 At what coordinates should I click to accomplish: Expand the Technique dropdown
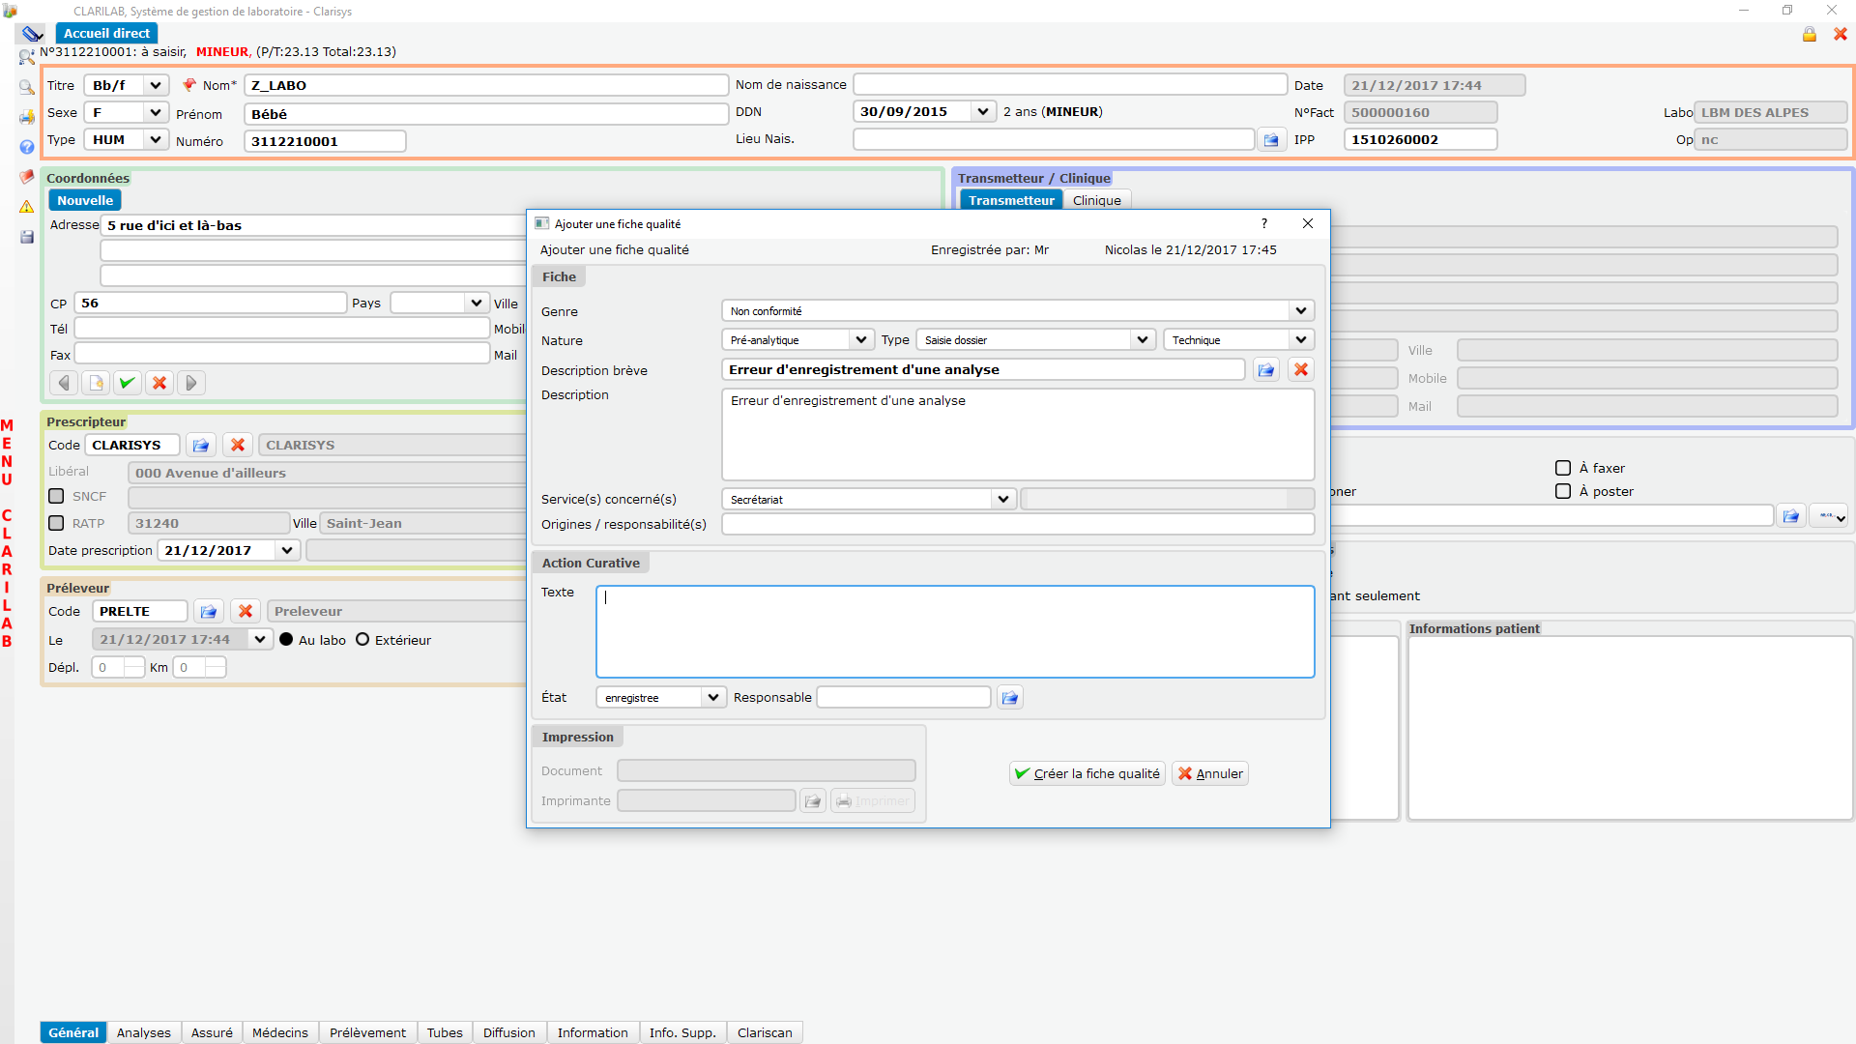(x=1301, y=340)
